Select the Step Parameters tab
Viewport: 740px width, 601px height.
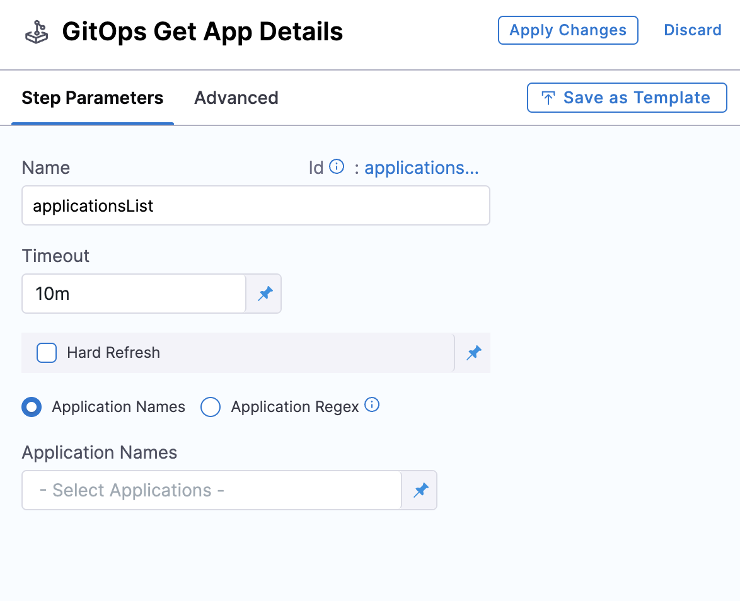point(93,98)
